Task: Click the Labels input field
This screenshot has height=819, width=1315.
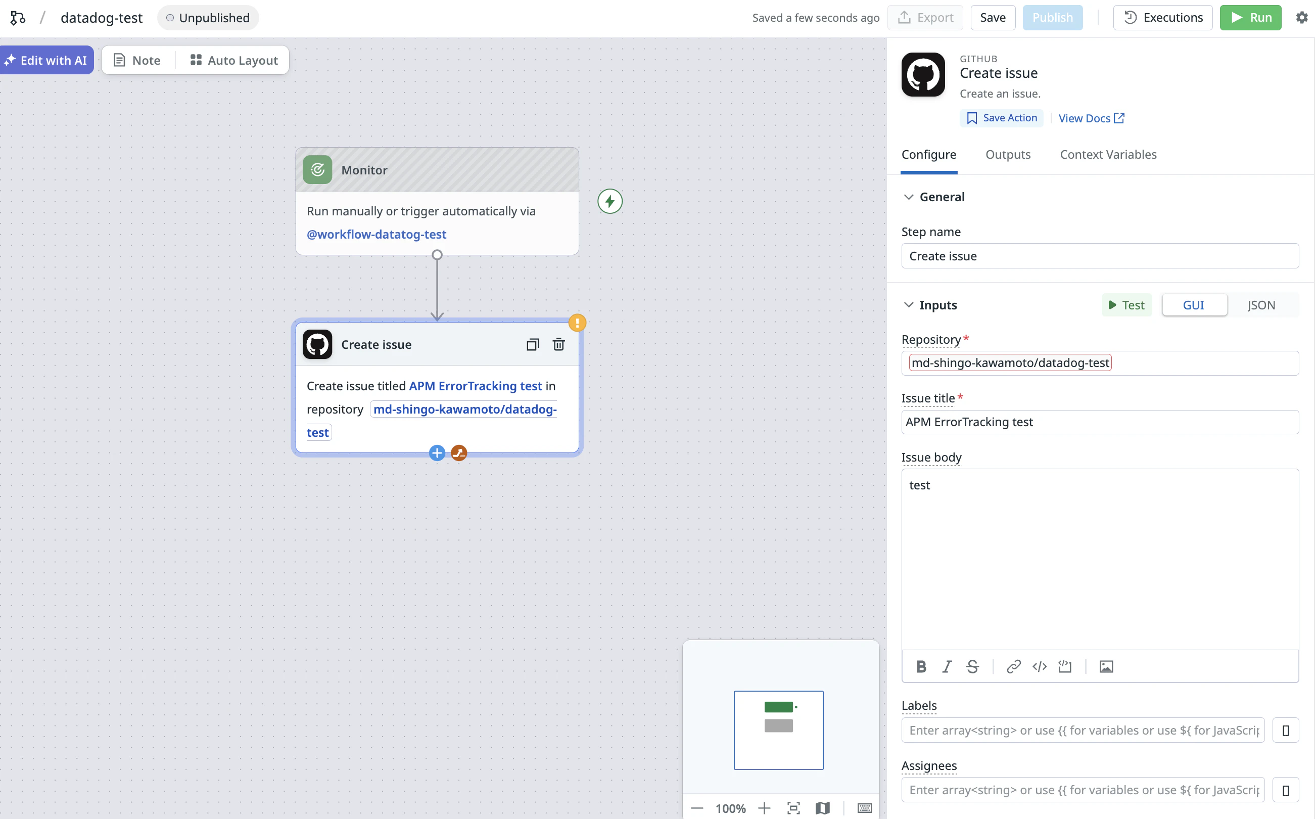Action: [1083, 731]
